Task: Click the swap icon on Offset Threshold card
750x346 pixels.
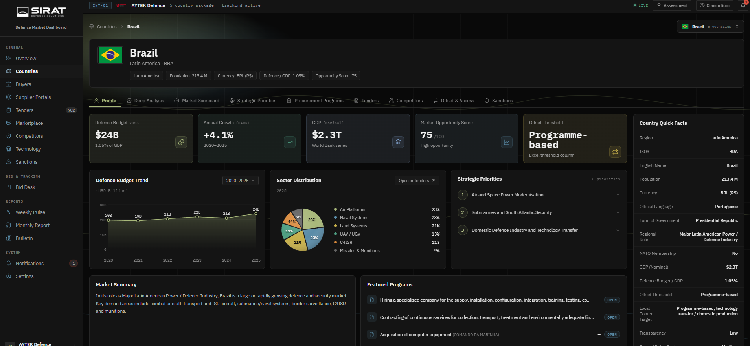Action: click(615, 152)
